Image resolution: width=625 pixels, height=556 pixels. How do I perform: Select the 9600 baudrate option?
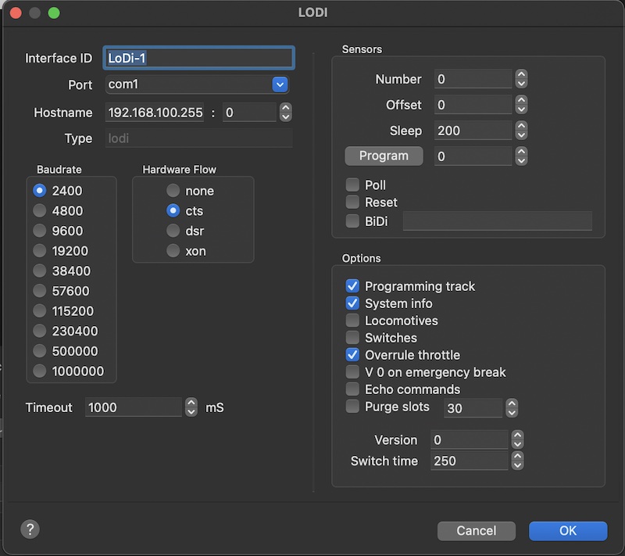coord(39,231)
